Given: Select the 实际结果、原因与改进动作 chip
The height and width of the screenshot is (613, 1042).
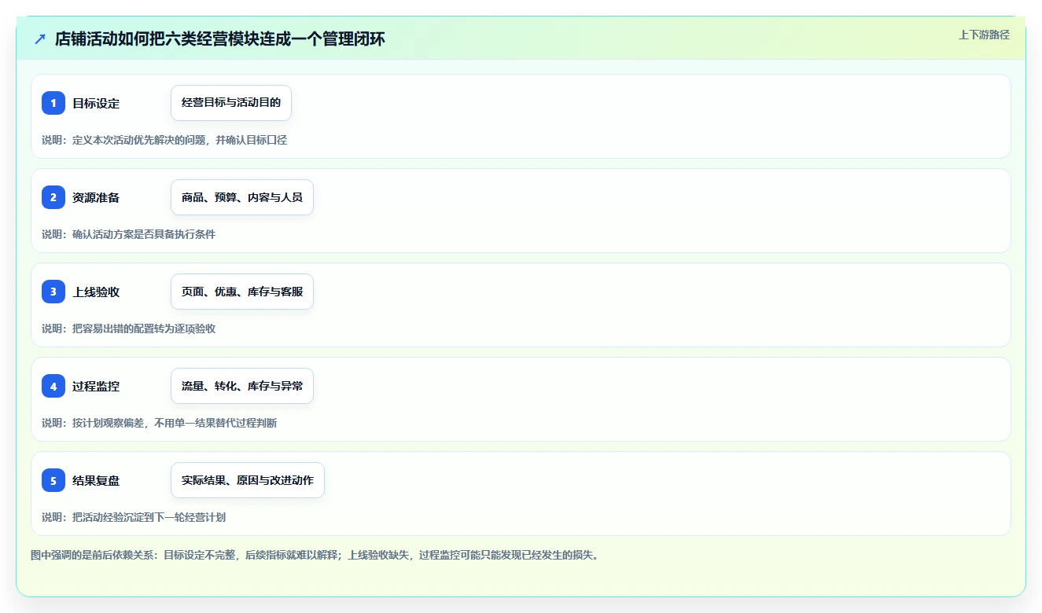Looking at the screenshot, I should pos(248,480).
